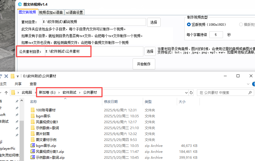Image resolution: width=255 pixels, height=161 pixels.
Task: Click the 风景视频分割1.zip file icon
Action: coord(33,152)
